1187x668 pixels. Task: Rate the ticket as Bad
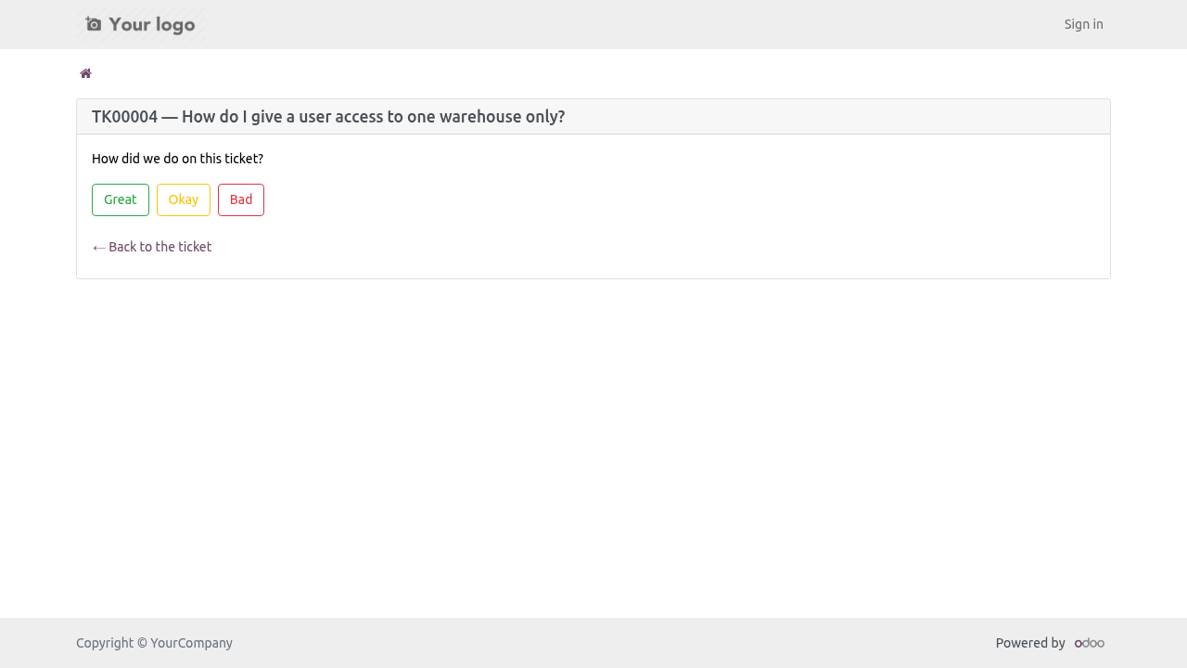point(241,199)
